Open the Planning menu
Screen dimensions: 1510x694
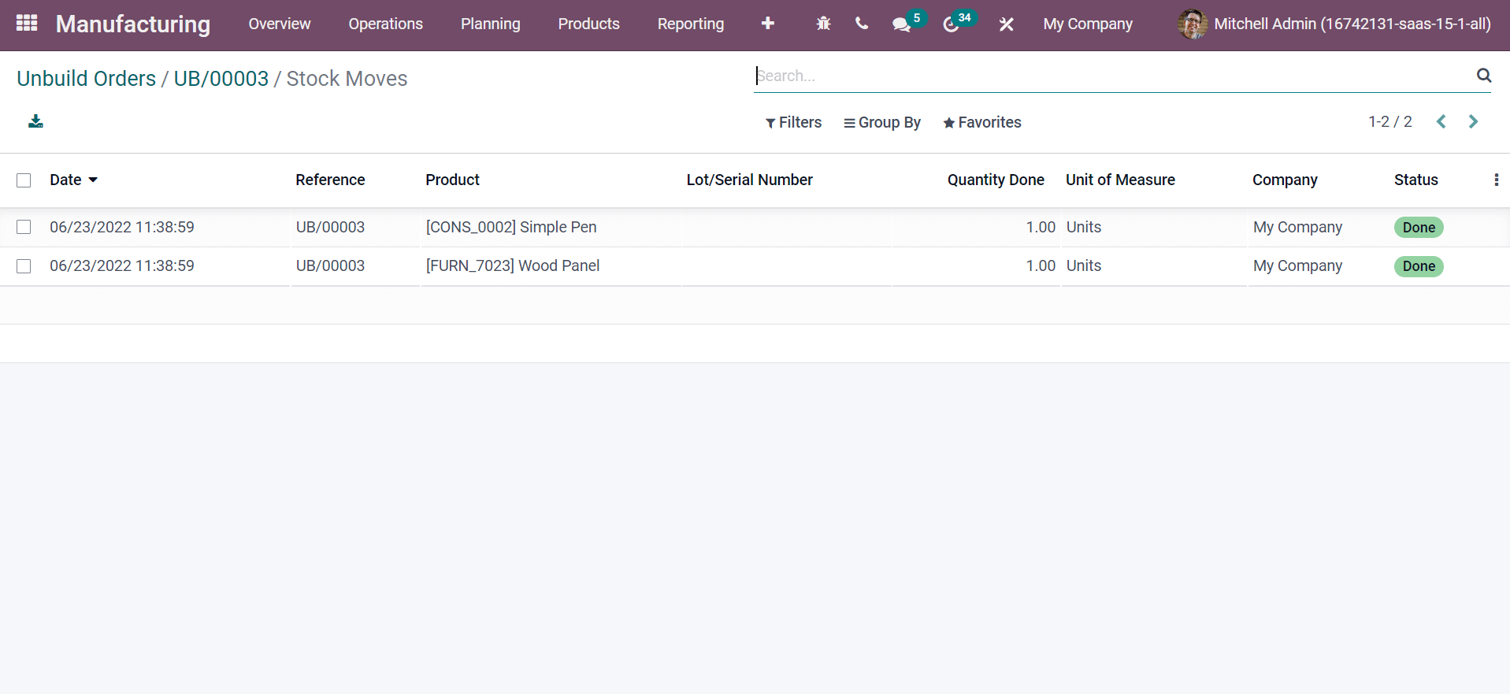click(x=491, y=24)
